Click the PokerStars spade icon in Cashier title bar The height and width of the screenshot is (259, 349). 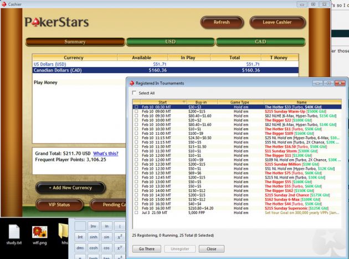point(4,4)
